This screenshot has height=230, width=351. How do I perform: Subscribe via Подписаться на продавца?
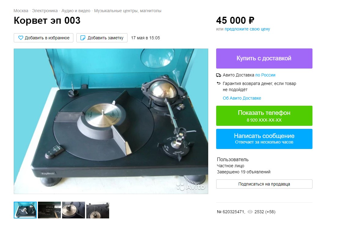tap(264, 184)
